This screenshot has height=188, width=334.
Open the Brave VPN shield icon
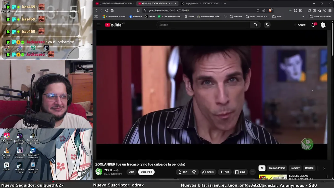point(325,10)
